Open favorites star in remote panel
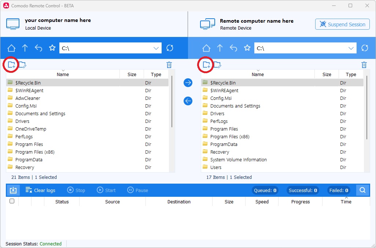Viewport: 376px width, 248px height. 247,48
